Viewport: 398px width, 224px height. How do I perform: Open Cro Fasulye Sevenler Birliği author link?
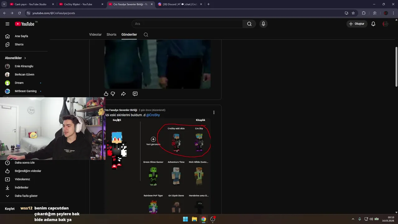click(121, 110)
